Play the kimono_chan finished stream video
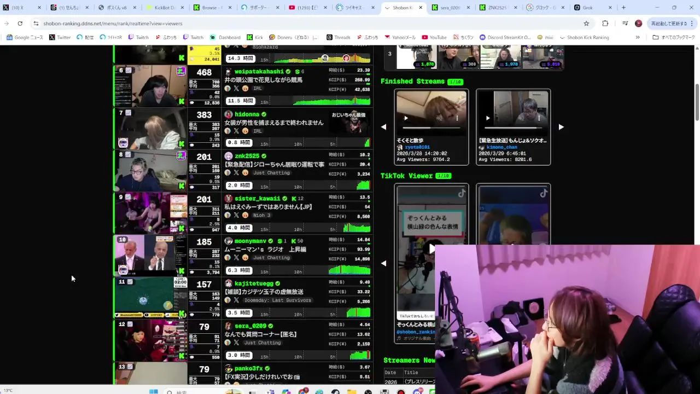Screen dimensions: 700x394 coord(488,118)
